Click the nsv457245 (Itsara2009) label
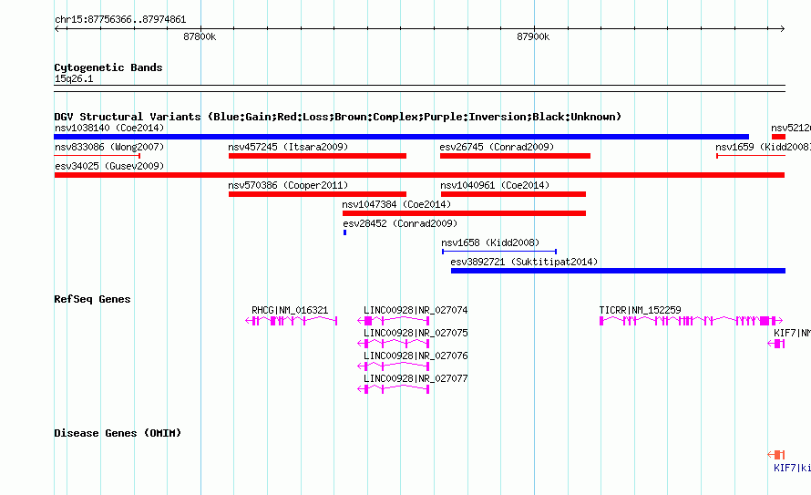Image resolution: width=811 pixels, height=495 pixels. coord(288,147)
